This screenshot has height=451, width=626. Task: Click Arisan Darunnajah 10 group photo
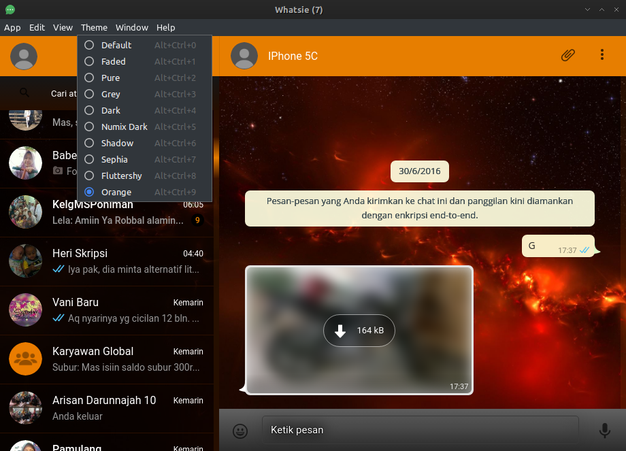click(x=26, y=407)
